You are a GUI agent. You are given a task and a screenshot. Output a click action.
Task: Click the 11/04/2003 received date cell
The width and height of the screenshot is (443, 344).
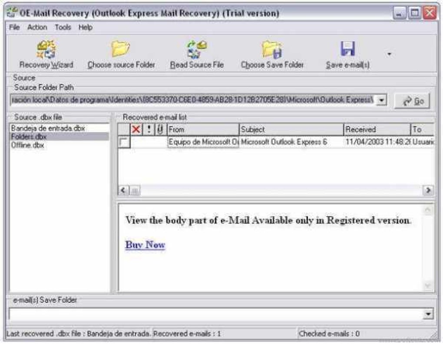377,142
